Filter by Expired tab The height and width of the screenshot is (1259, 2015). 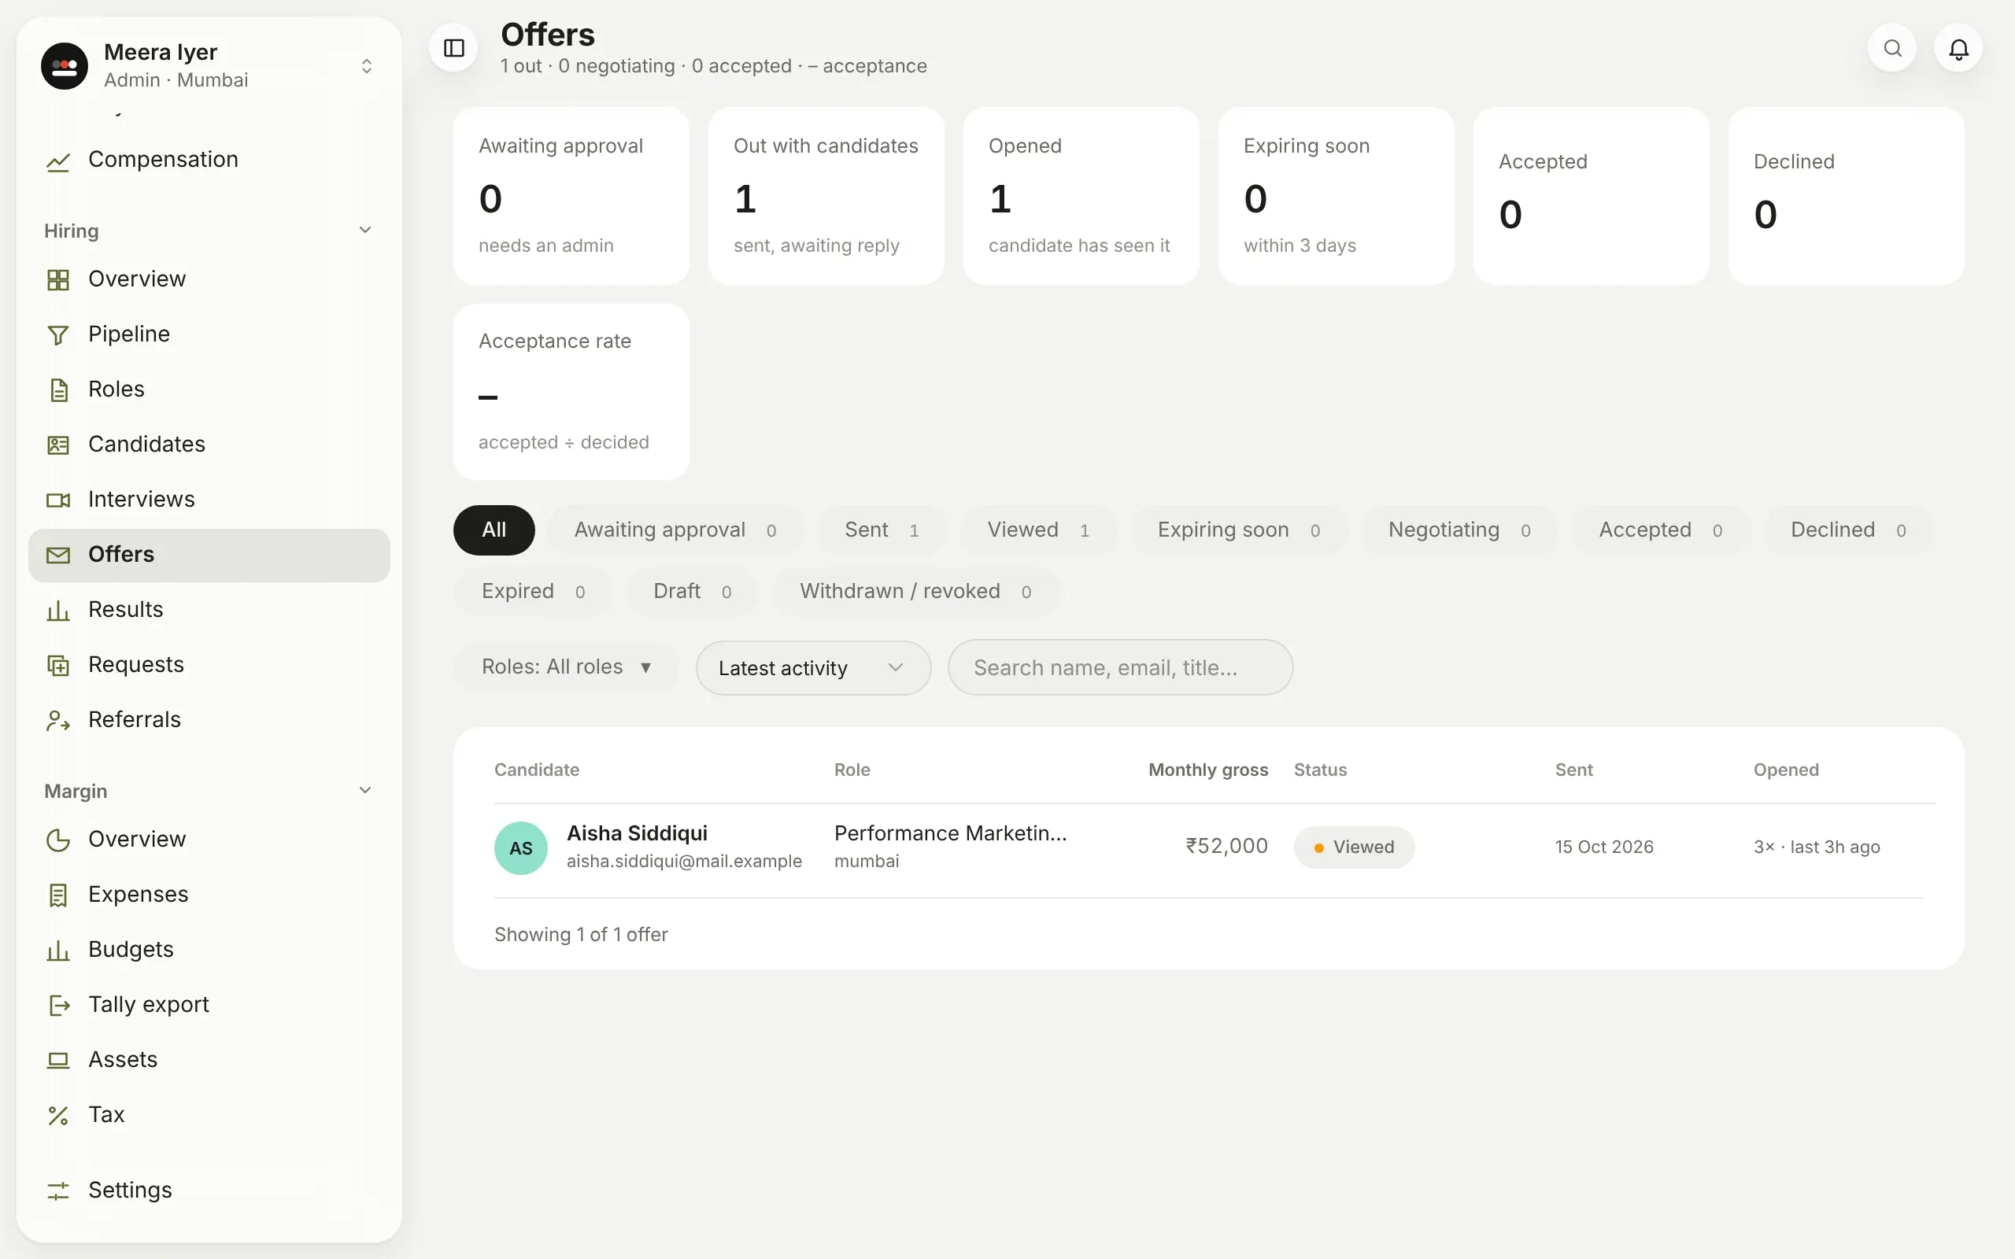pyautogui.click(x=533, y=591)
